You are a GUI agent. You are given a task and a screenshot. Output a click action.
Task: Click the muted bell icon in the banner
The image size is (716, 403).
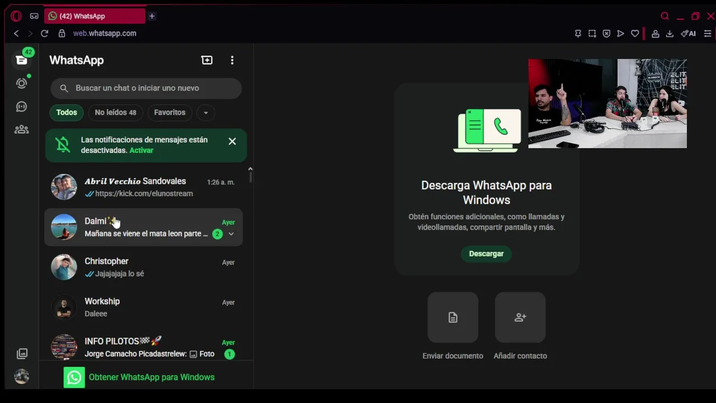[63, 145]
